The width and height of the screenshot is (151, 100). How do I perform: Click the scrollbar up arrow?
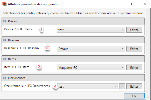pos(148,10)
